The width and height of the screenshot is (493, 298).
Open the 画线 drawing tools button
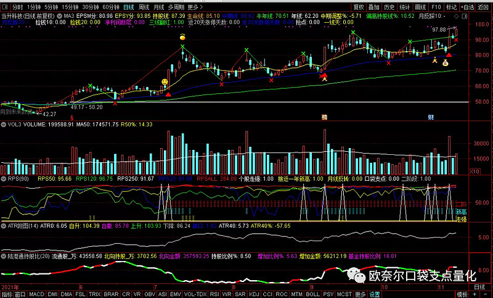(420, 7)
